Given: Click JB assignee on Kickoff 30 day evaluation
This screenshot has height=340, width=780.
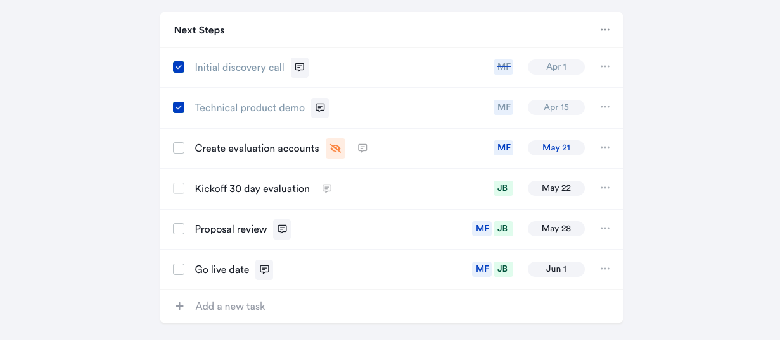Looking at the screenshot, I should coord(504,188).
